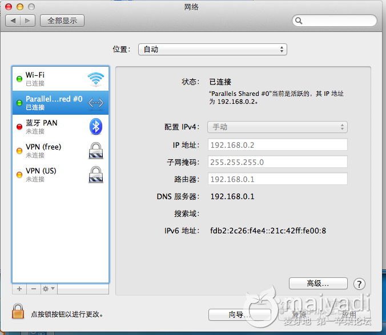Go forward with the right arrow
Viewport: 386px width, 335px height.
coord(27,21)
